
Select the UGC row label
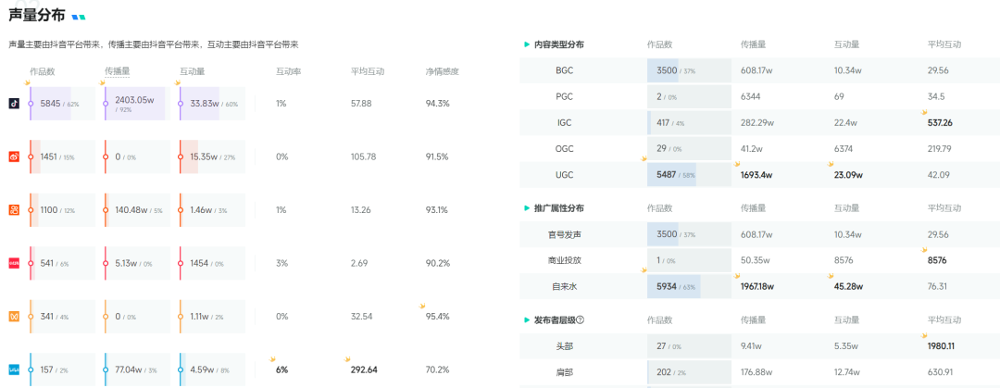(565, 175)
